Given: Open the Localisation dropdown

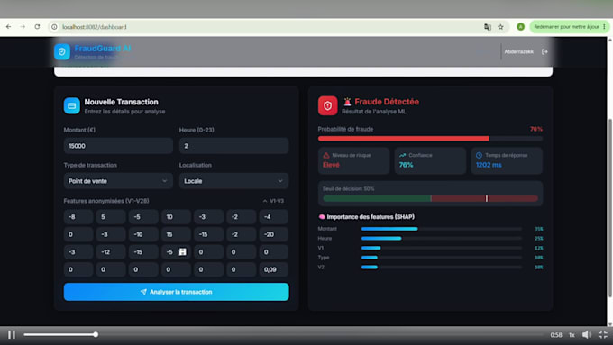Looking at the screenshot, I should 233,181.
